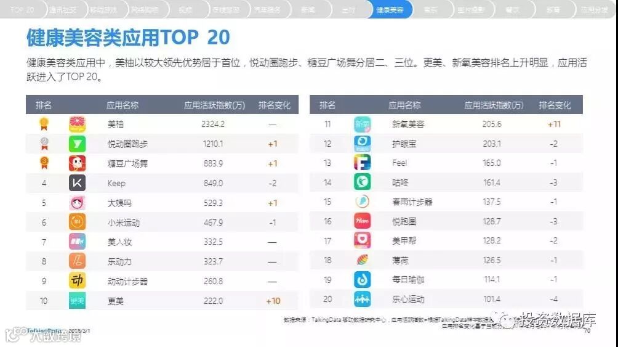Click the Feel app name
Screen dimensions: 618x347
(x=399, y=163)
